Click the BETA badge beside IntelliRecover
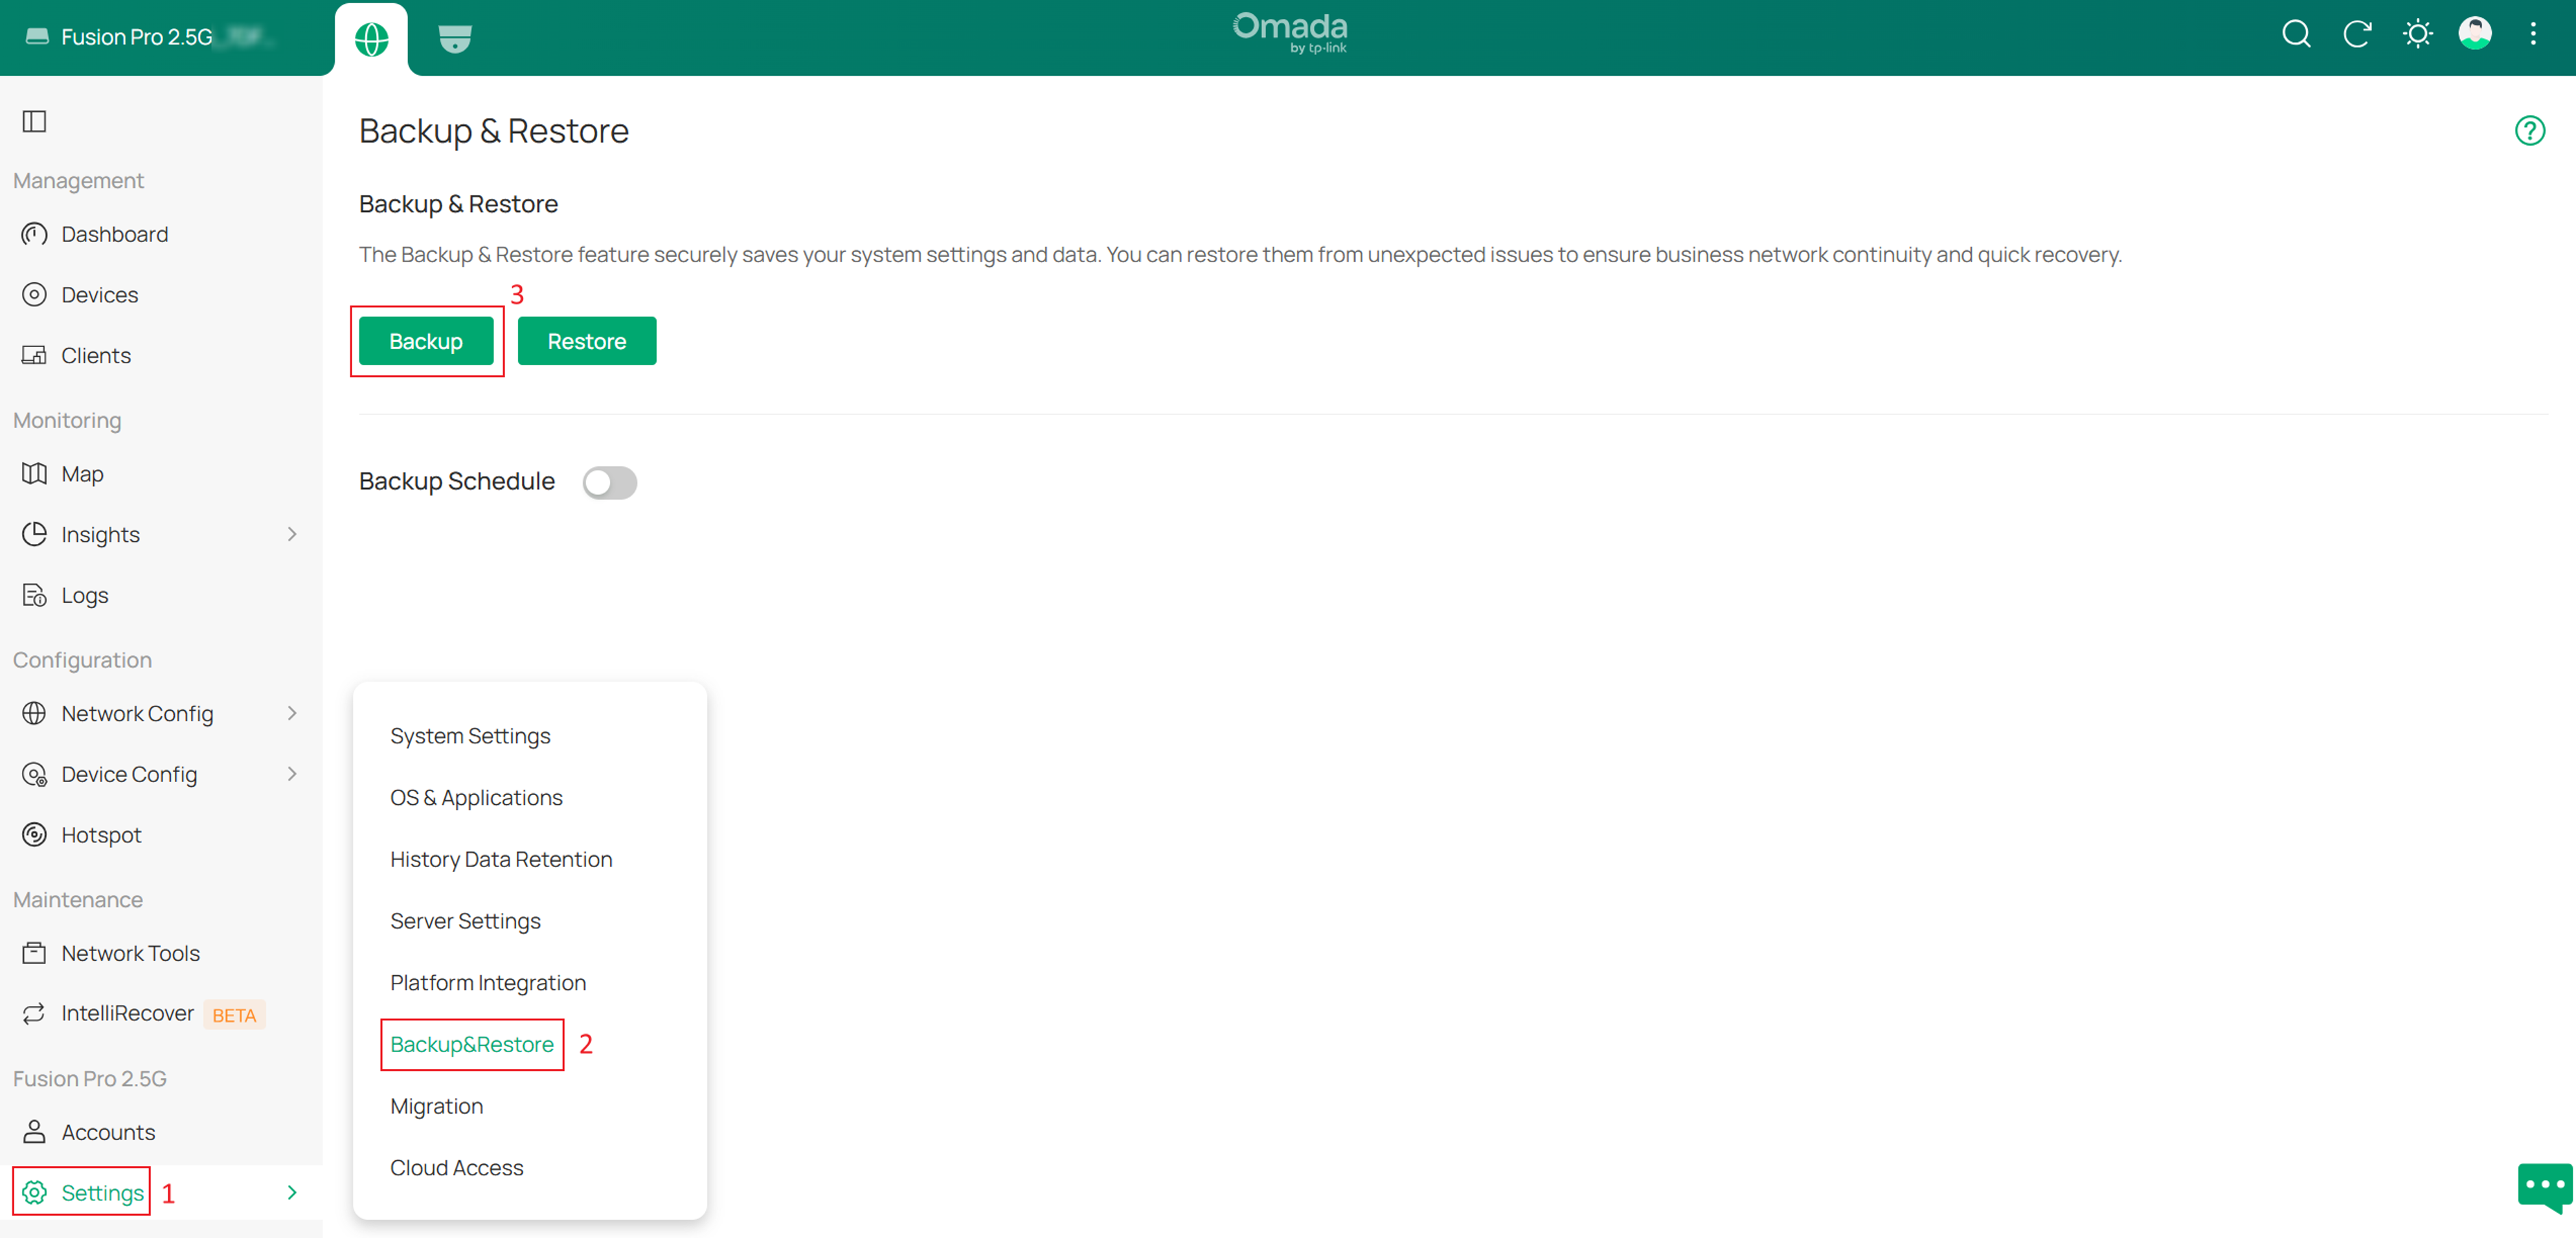Image resolution: width=2576 pixels, height=1238 pixels. (x=234, y=1015)
